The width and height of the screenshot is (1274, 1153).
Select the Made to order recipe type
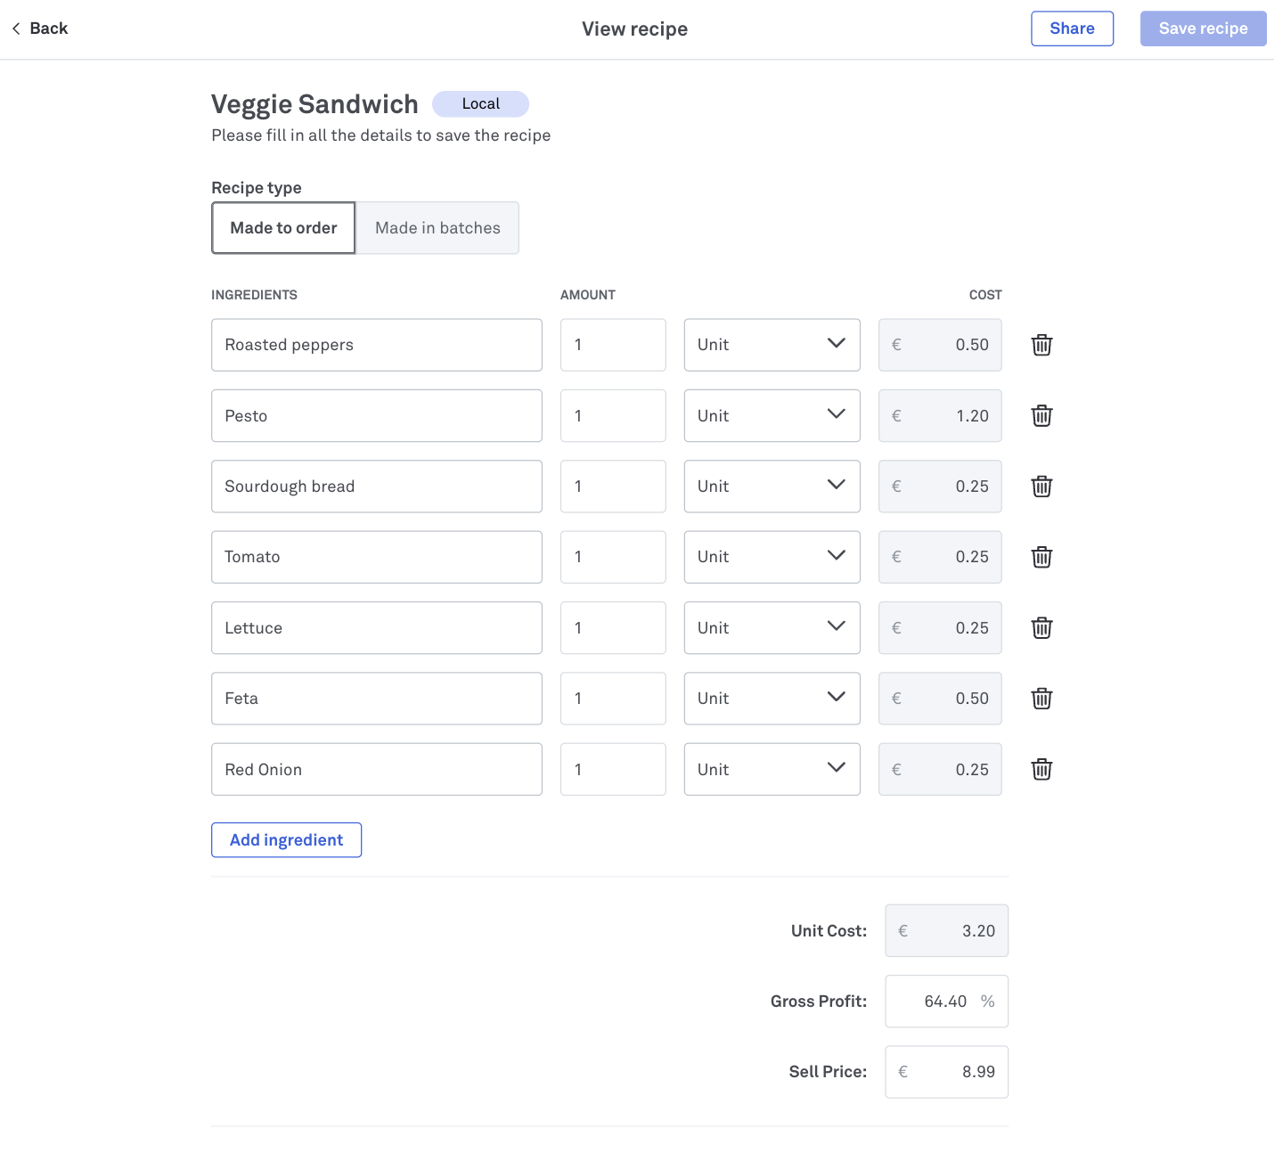pos(283,228)
